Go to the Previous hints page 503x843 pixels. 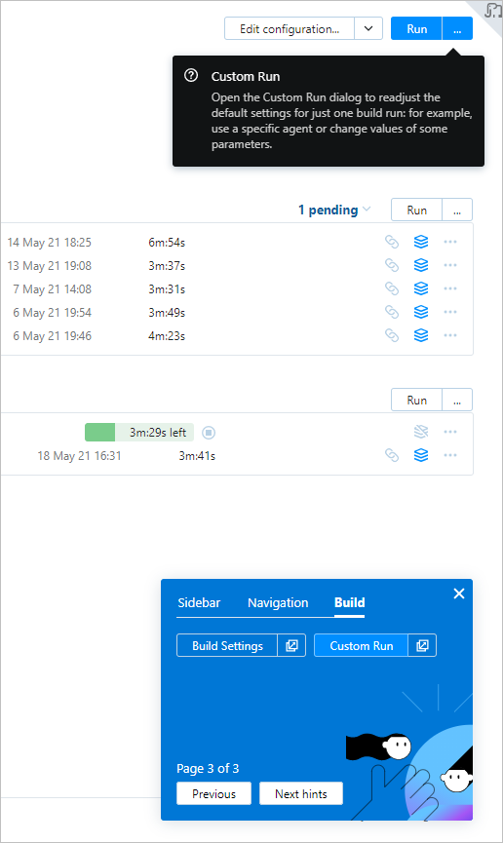(x=214, y=793)
